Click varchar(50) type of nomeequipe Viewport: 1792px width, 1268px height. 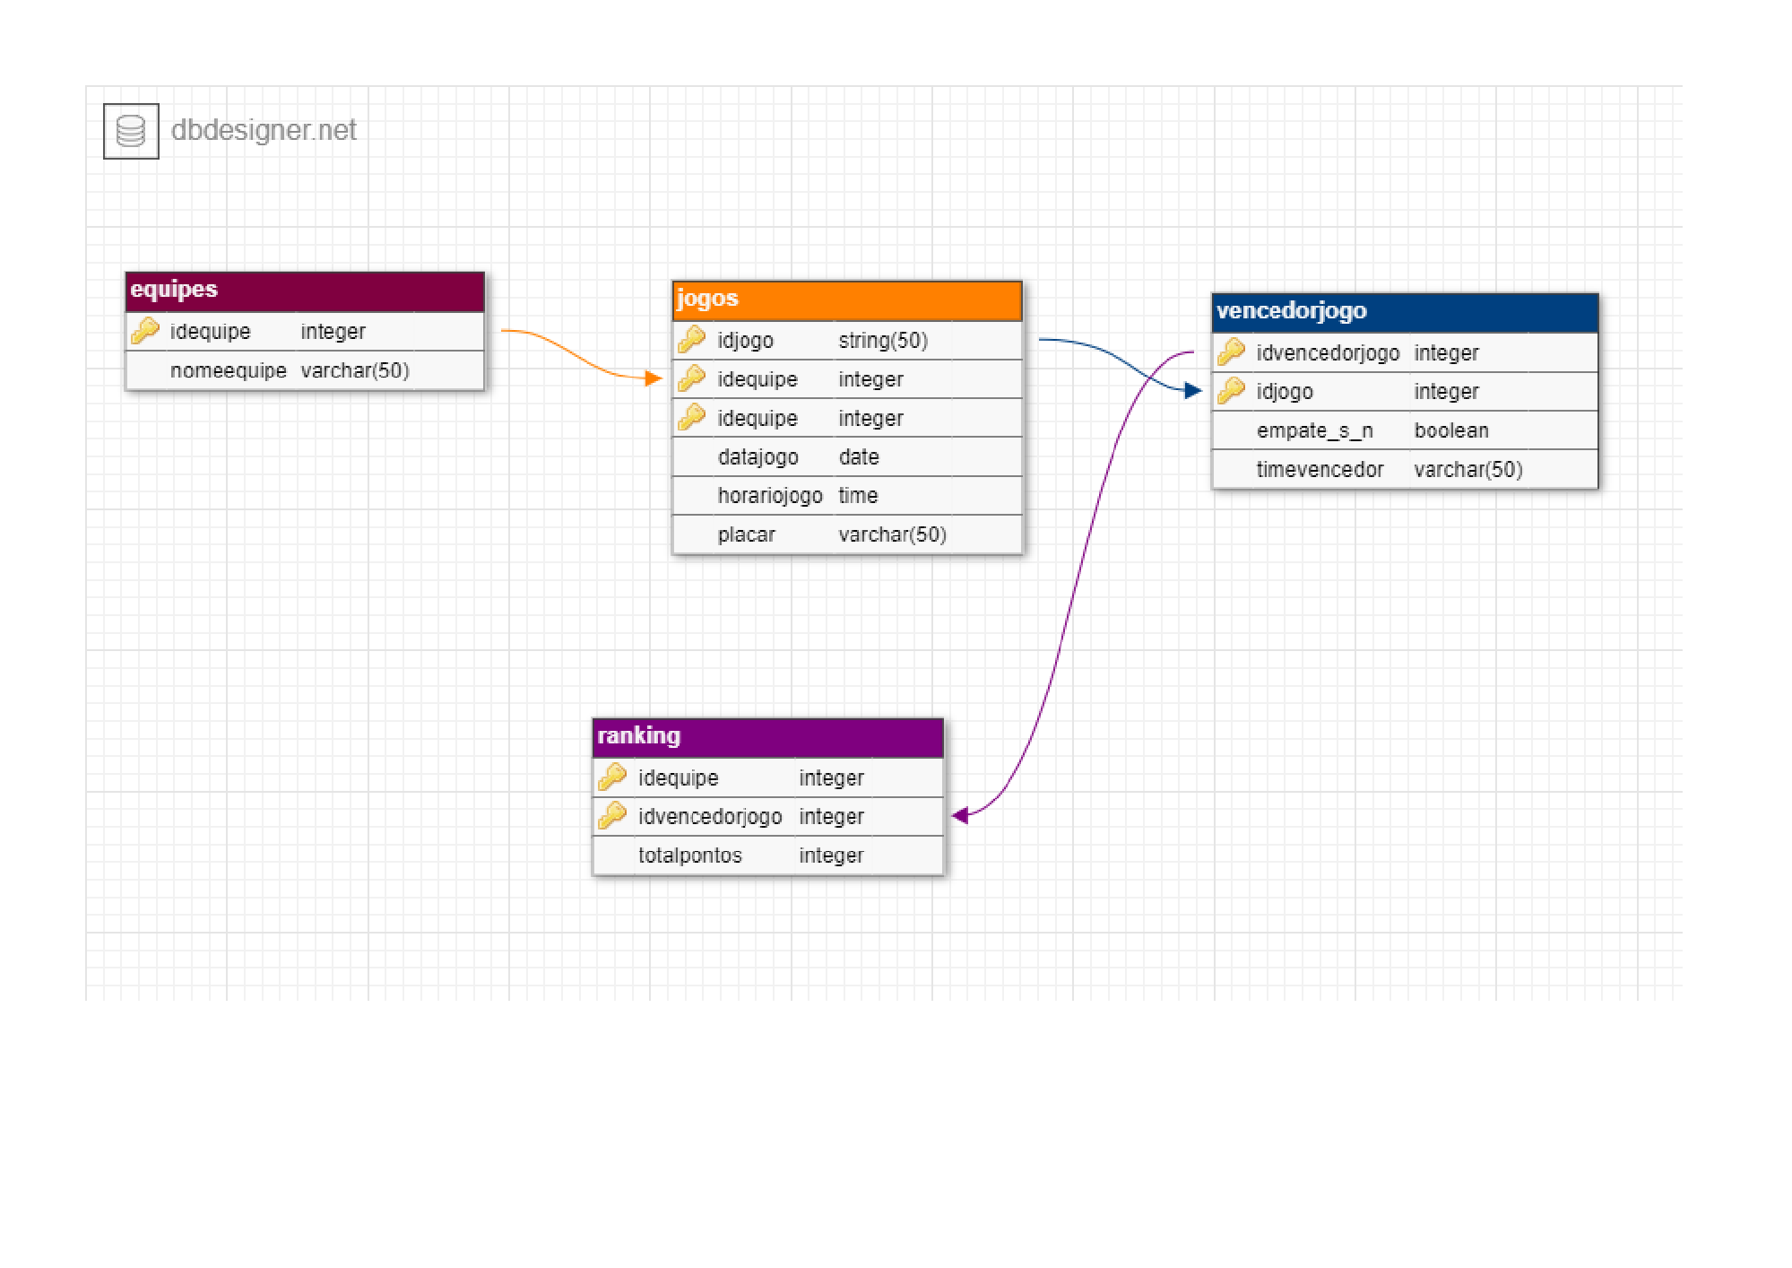click(x=355, y=370)
